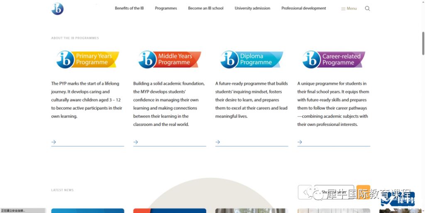Click the orange next news button
This screenshot has height=213, width=425.
click(x=363, y=192)
